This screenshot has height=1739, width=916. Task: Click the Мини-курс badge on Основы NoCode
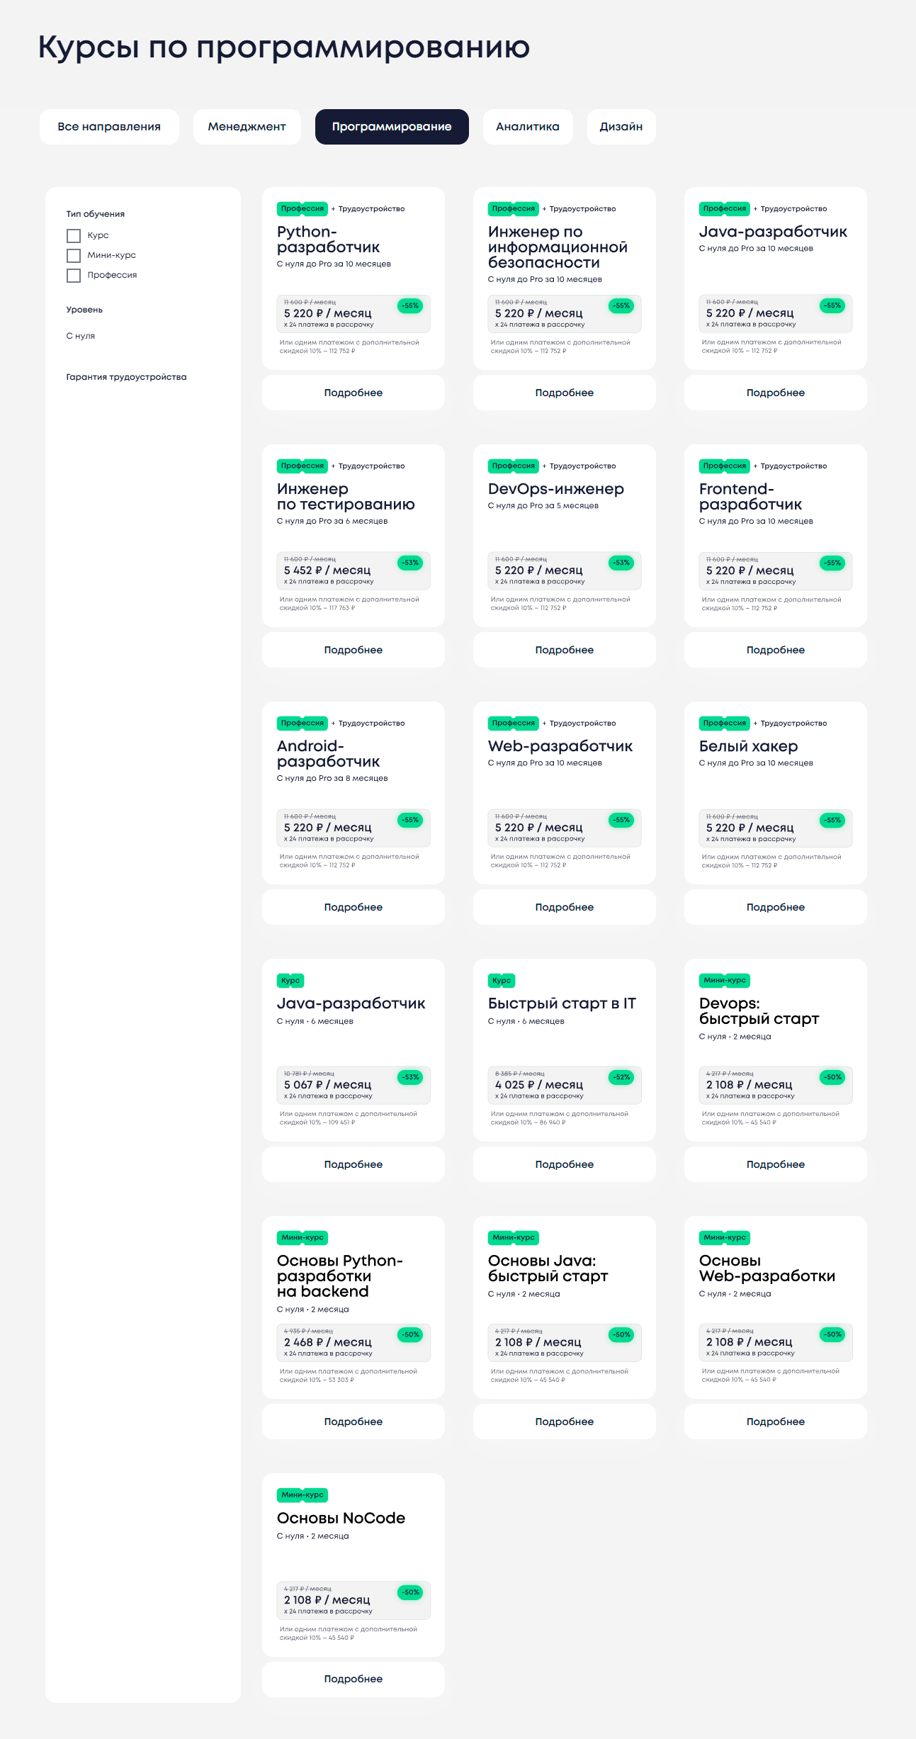pos(302,1495)
